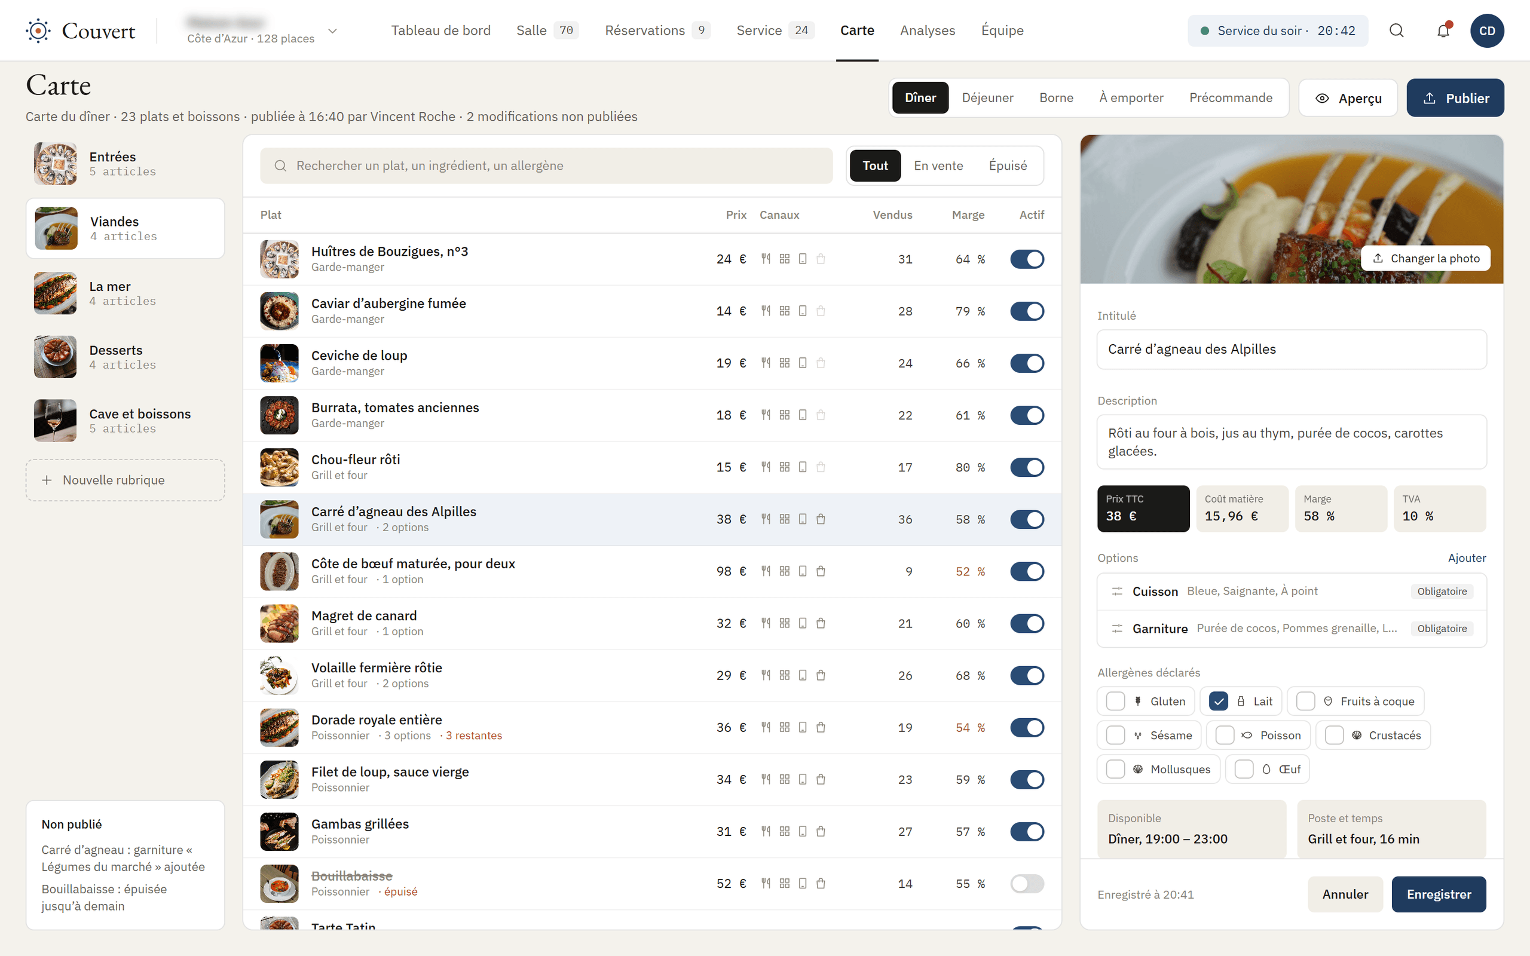
Task: Switch to the Déjeuner menu tab
Action: click(987, 97)
